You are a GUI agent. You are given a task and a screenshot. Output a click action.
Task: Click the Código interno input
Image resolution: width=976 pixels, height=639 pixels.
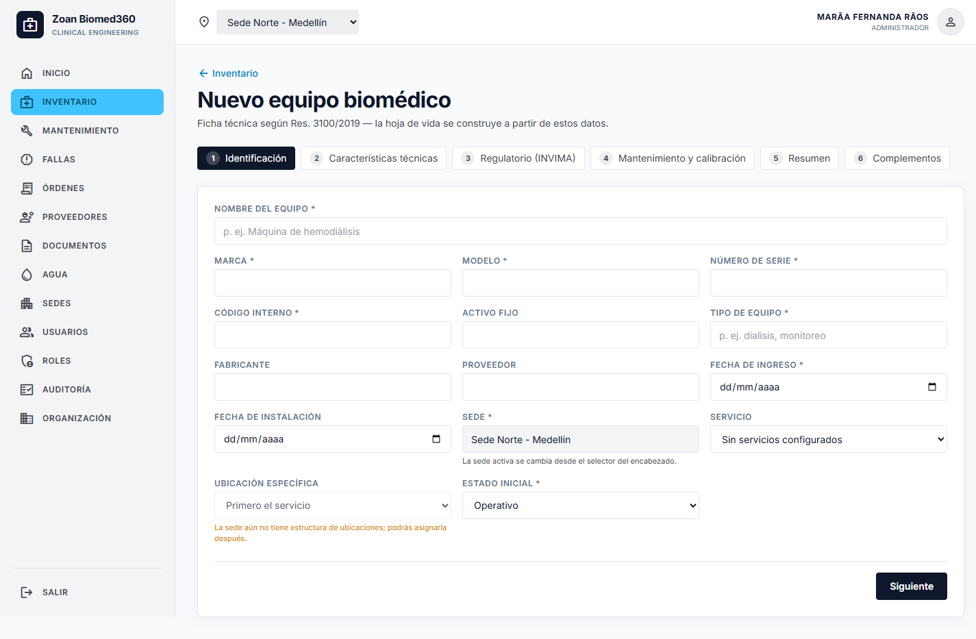pyautogui.click(x=333, y=335)
